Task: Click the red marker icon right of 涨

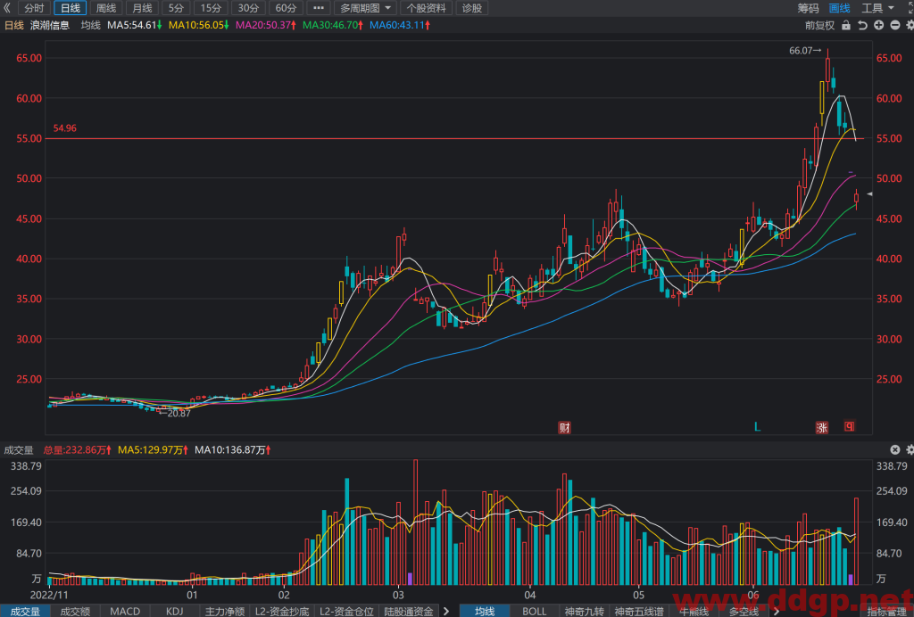Action: (850, 427)
